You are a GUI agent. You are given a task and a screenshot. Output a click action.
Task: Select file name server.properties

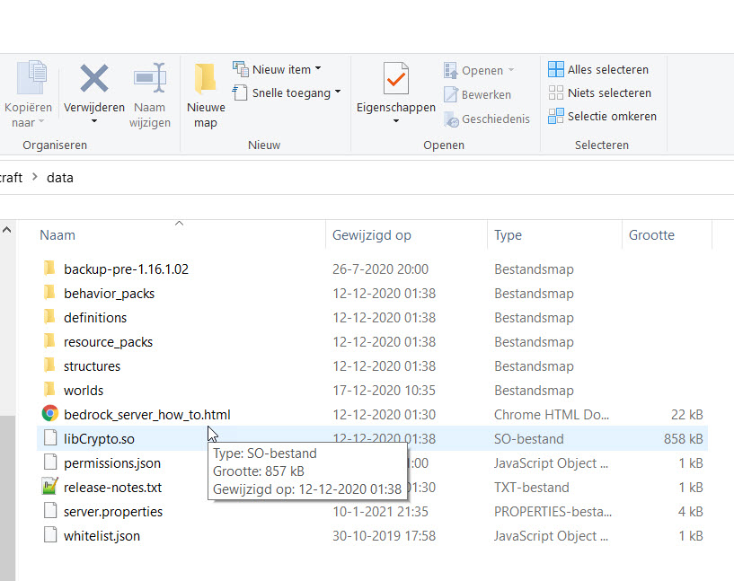click(113, 512)
